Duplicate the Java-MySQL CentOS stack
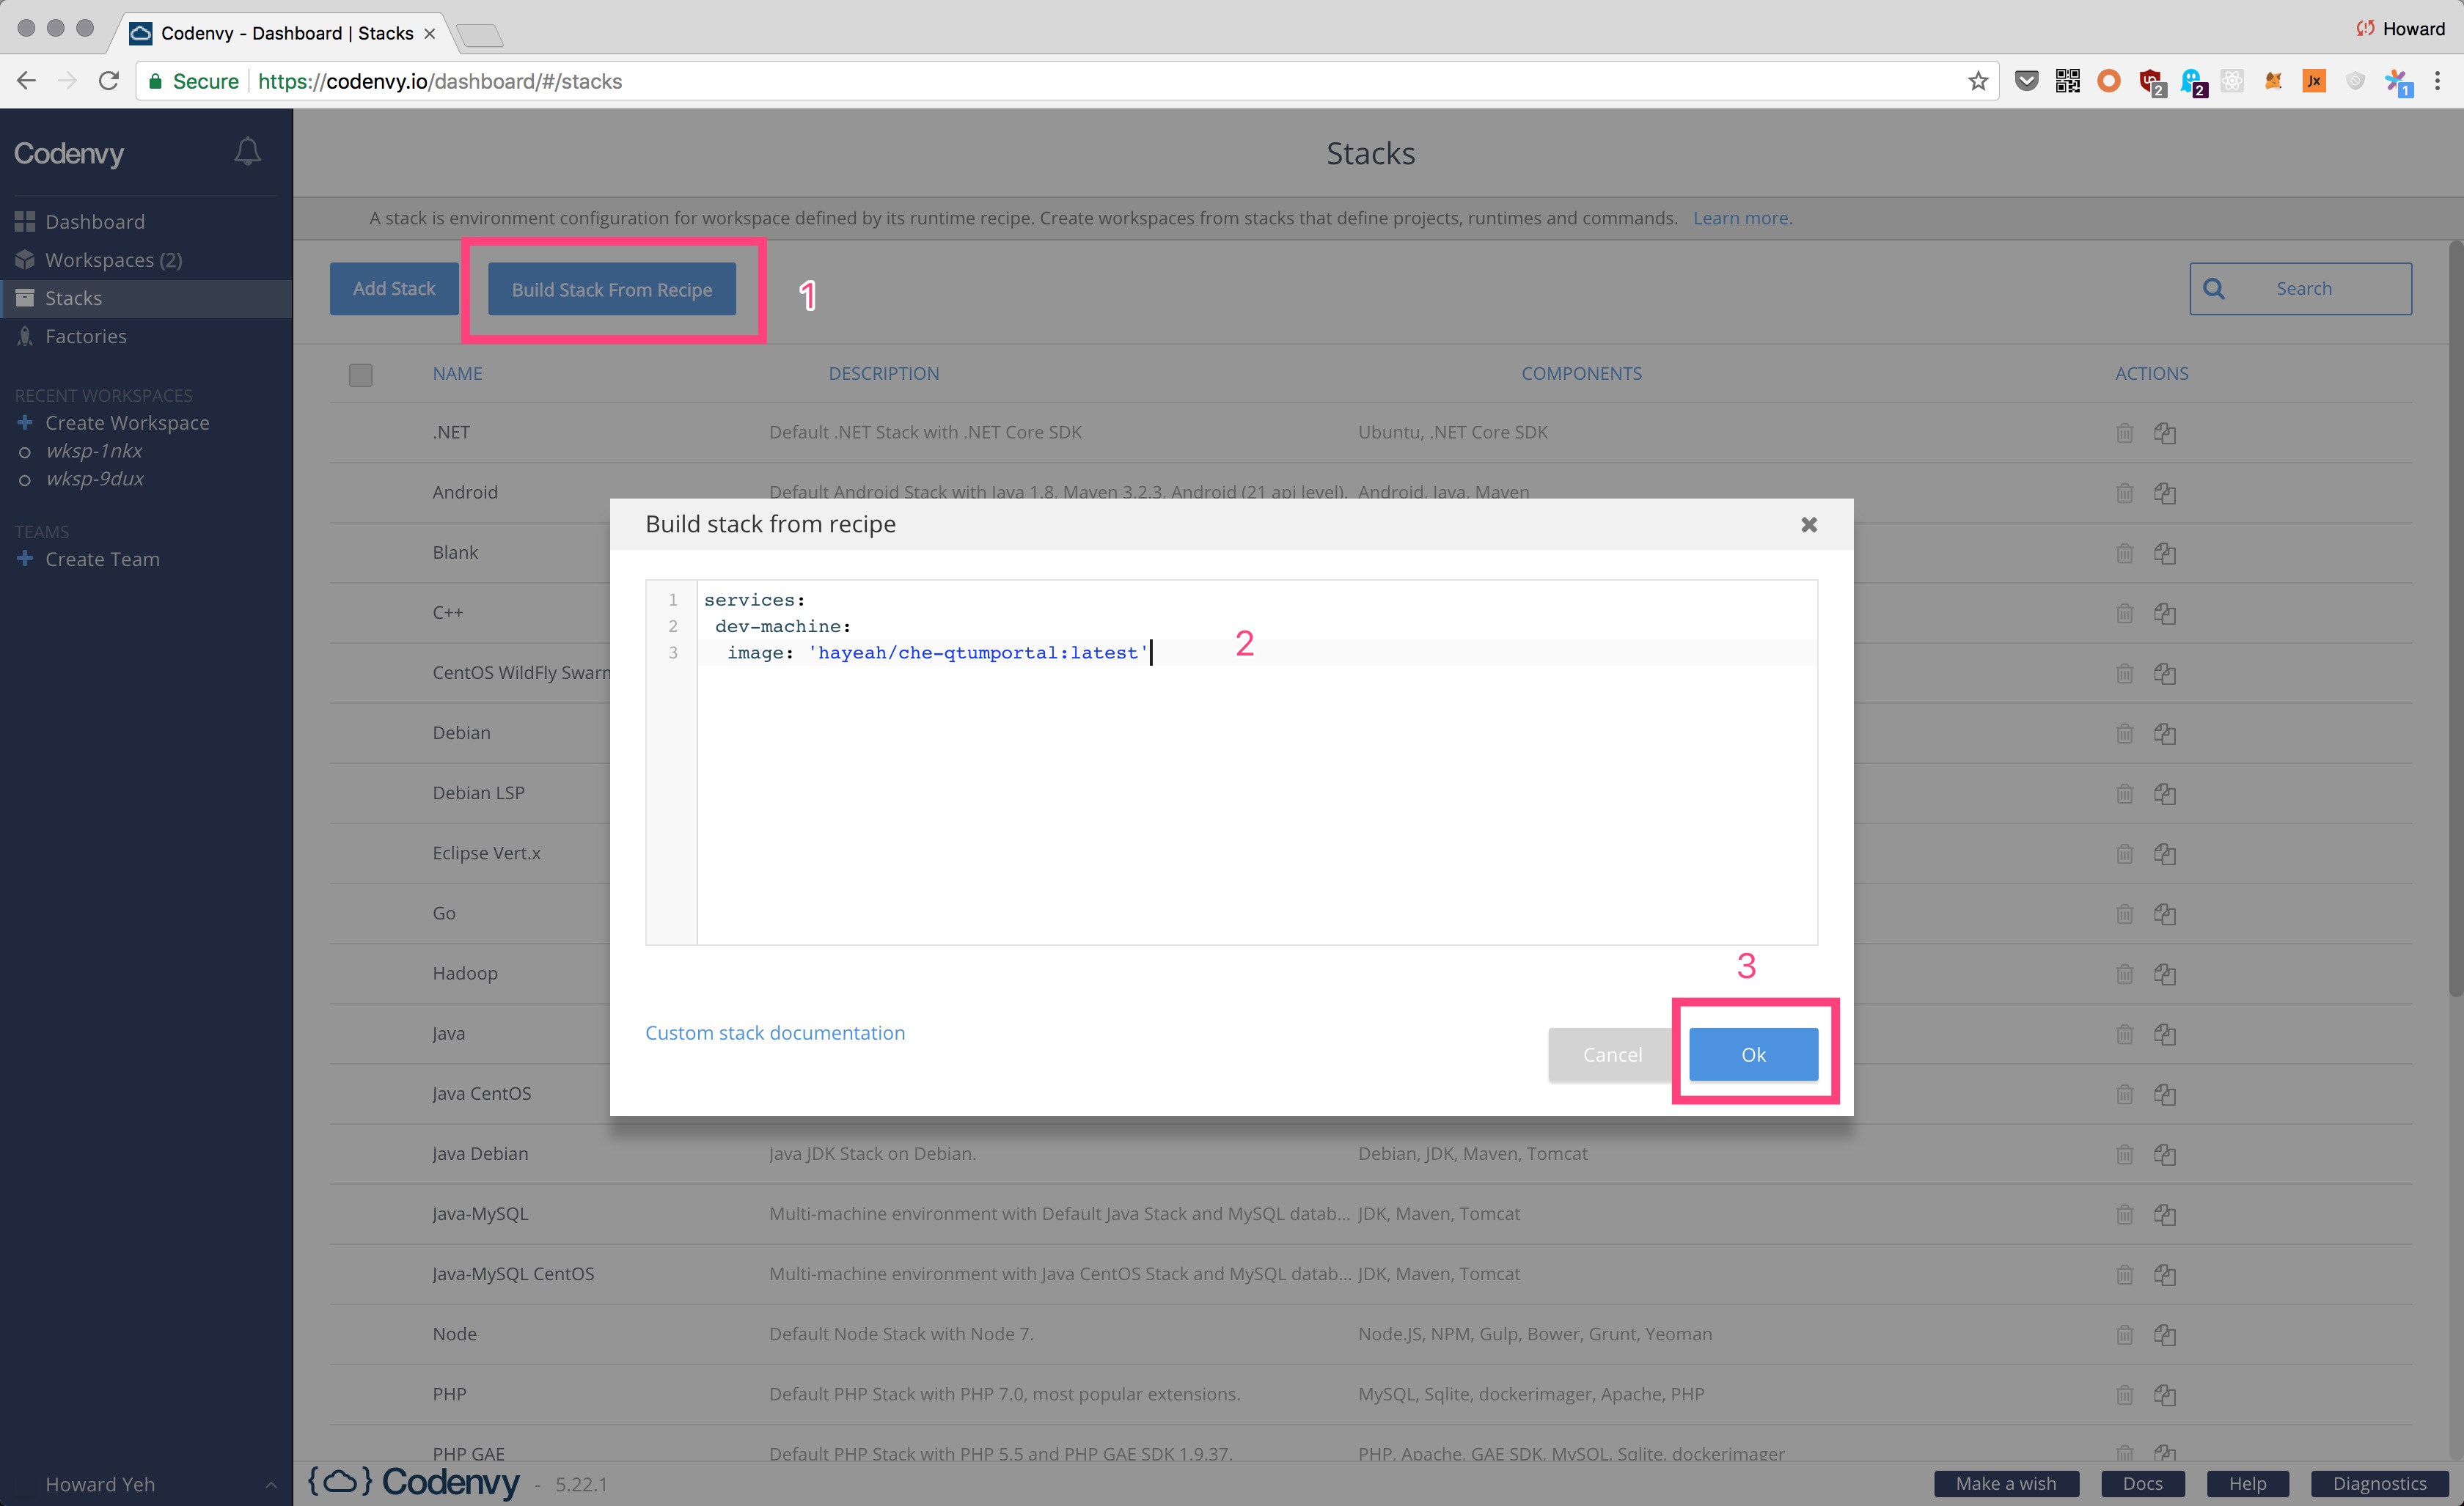2464x1506 pixels. click(x=2165, y=1274)
